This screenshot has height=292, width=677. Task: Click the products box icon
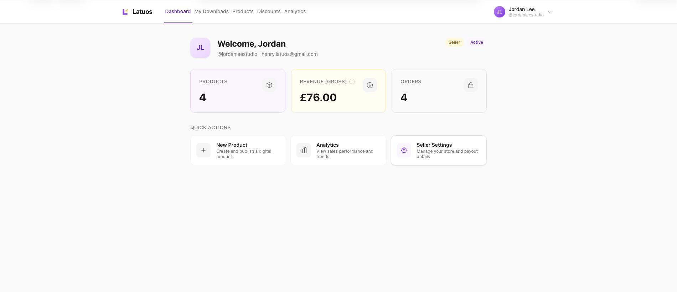pos(269,85)
